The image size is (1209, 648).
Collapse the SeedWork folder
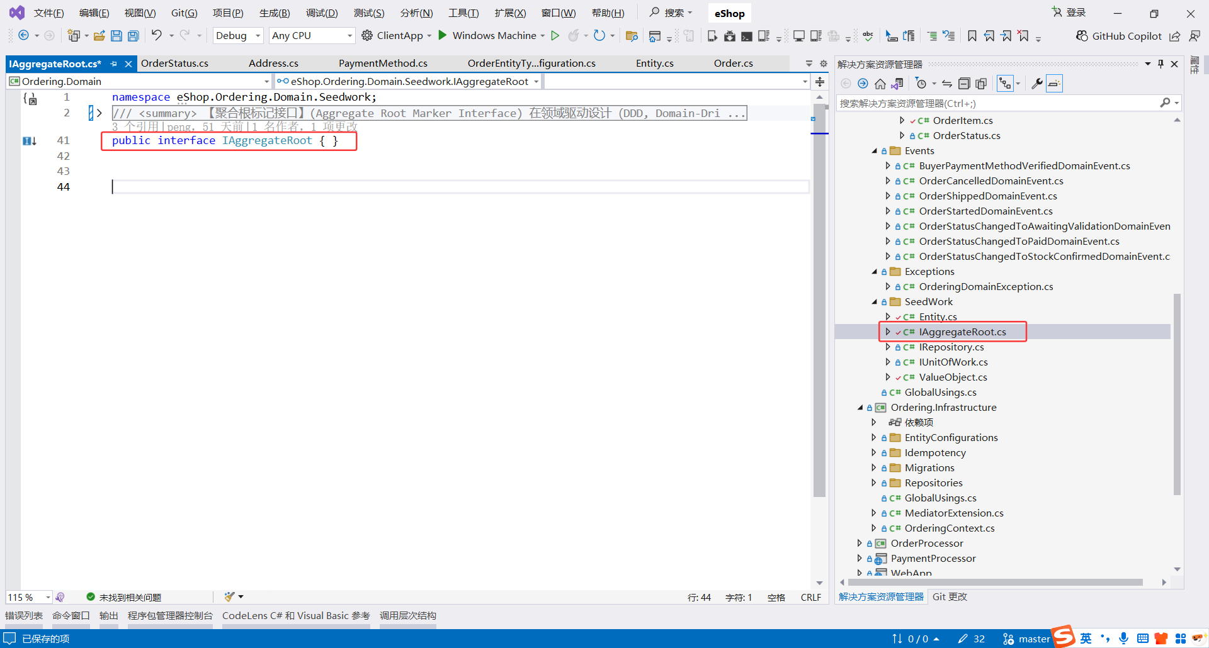875,302
